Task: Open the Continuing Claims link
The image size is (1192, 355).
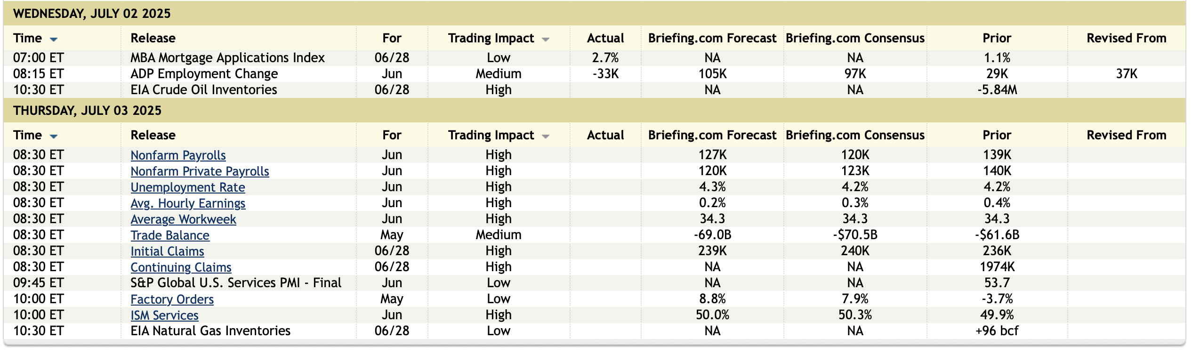Action: [x=181, y=267]
